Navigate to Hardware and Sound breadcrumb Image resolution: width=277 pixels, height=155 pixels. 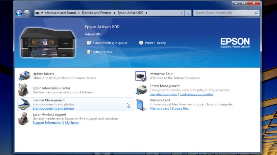60,13
